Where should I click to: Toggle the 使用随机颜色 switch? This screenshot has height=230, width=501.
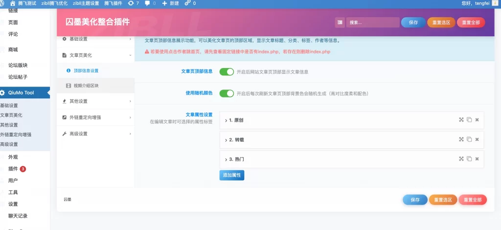pyautogui.click(x=227, y=93)
